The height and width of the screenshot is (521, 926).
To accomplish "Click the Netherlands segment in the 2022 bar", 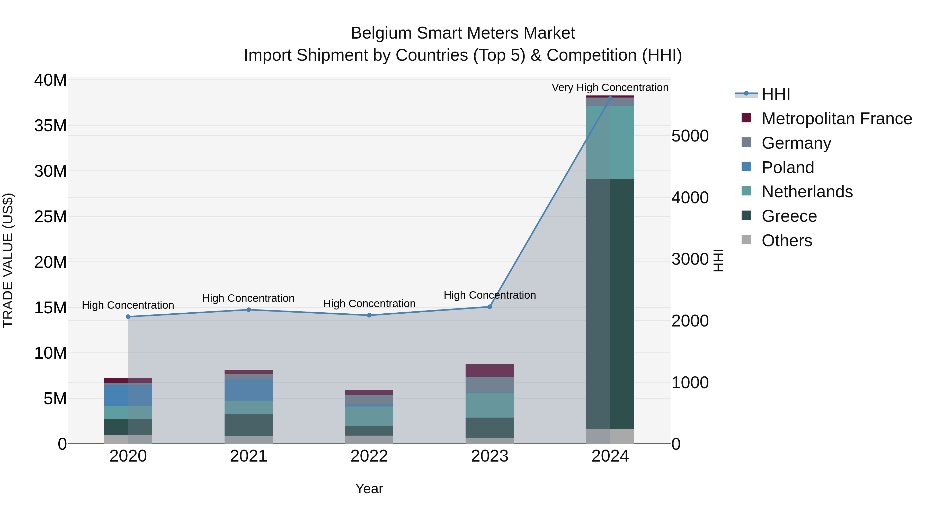I will 369,416.
